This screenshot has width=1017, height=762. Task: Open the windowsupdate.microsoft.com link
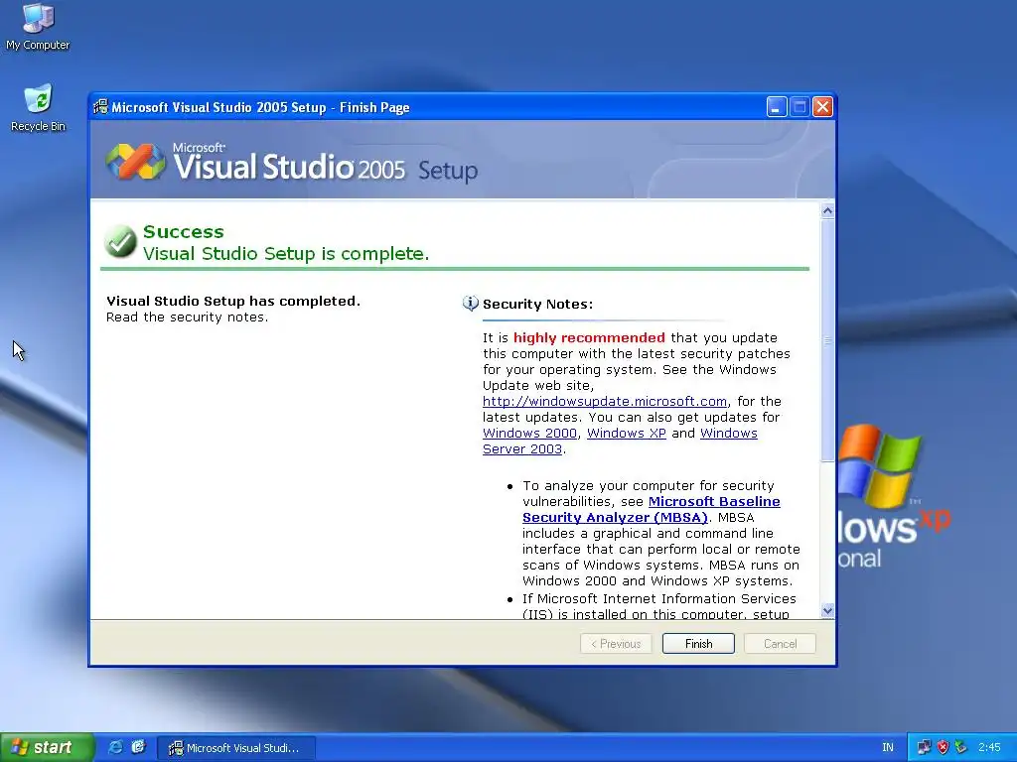pyautogui.click(x=605, y=401)
